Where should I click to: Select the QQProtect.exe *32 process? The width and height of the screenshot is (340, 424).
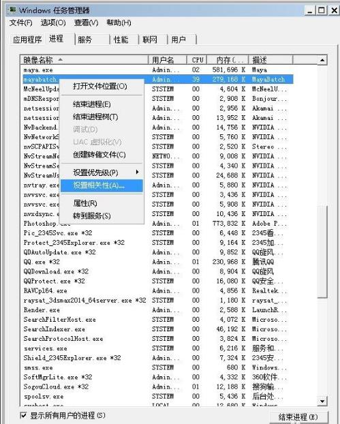click(x=157, y=281)
